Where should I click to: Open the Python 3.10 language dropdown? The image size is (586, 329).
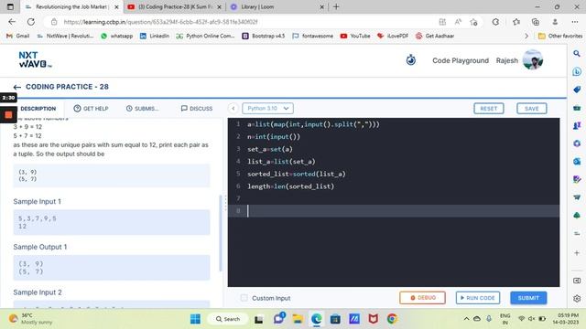pos(268,108)
